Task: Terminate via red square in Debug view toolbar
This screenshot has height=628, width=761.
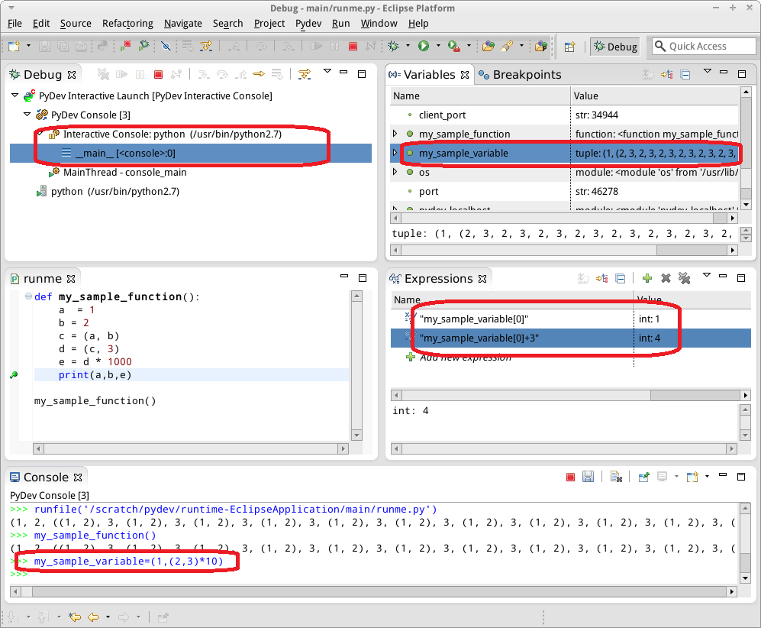Action: (x=158, y=74)
